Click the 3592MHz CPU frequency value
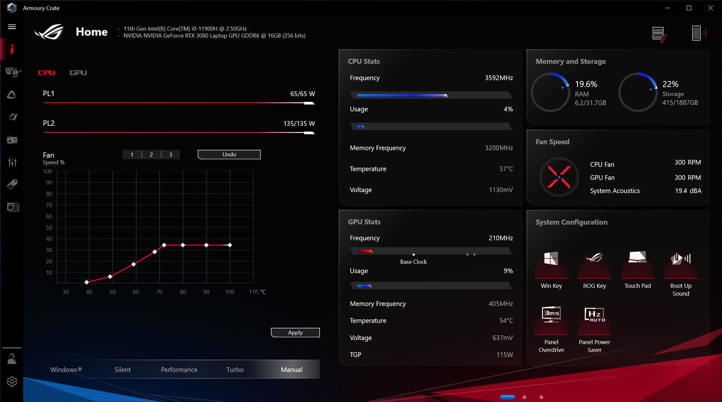The image size is (722, 402). (499, 78)
